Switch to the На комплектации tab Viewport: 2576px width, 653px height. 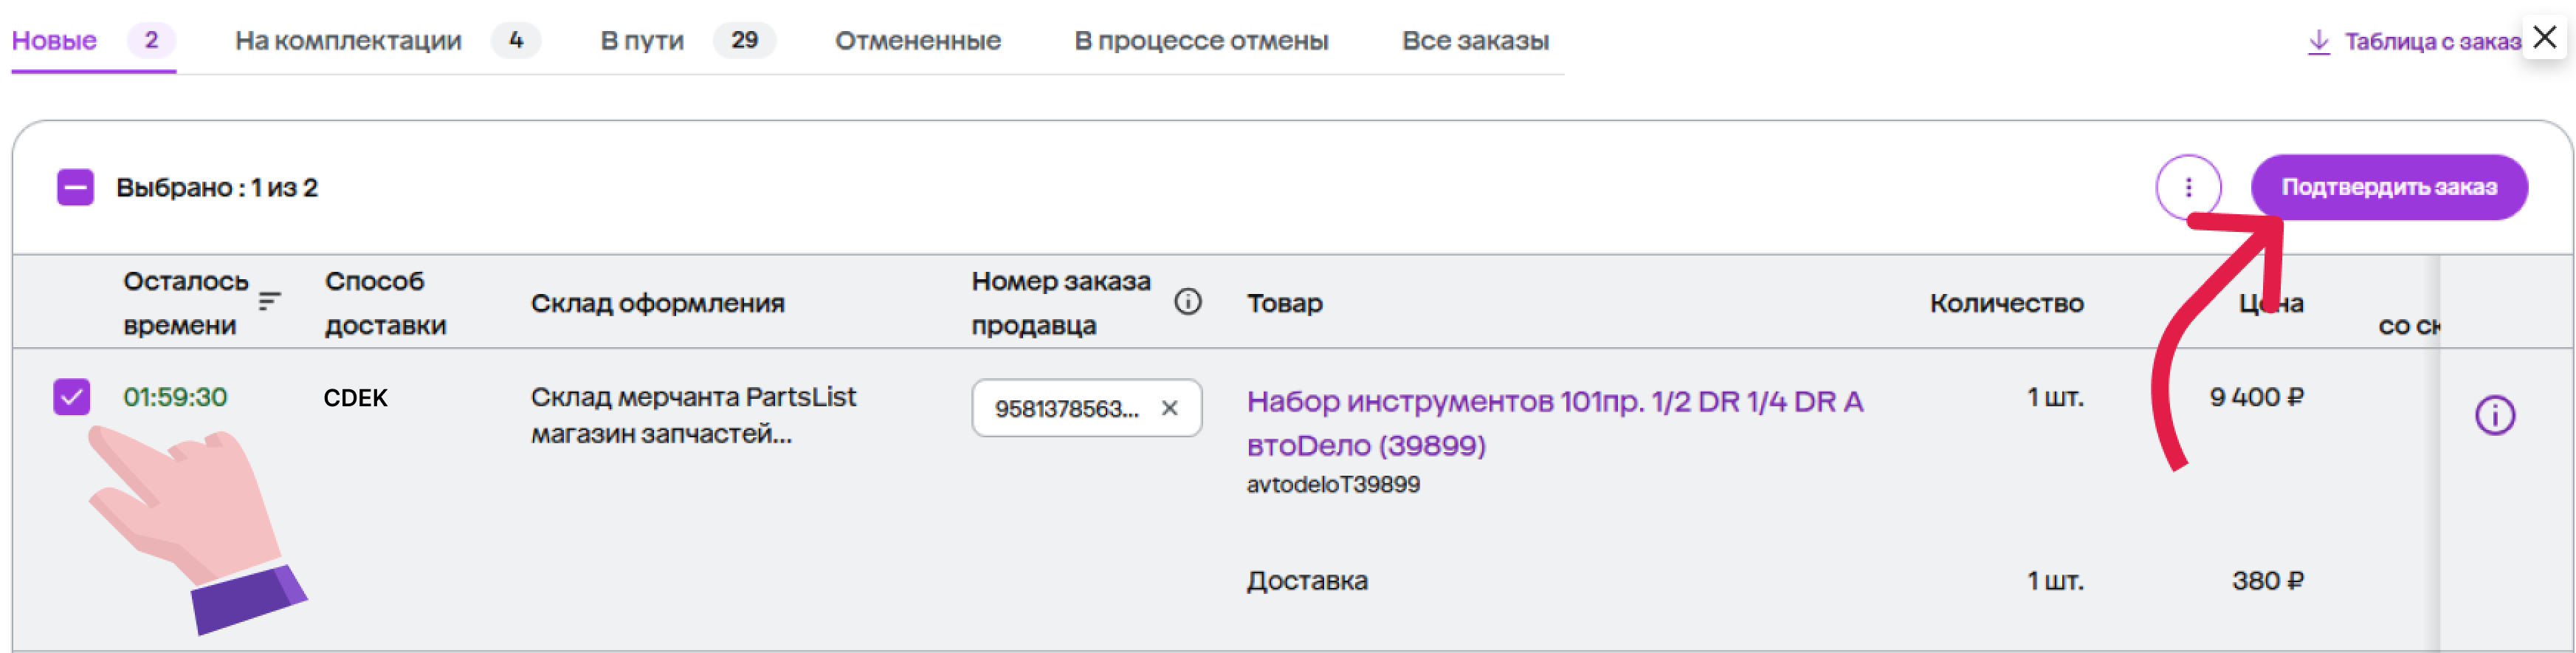[348, 41]
